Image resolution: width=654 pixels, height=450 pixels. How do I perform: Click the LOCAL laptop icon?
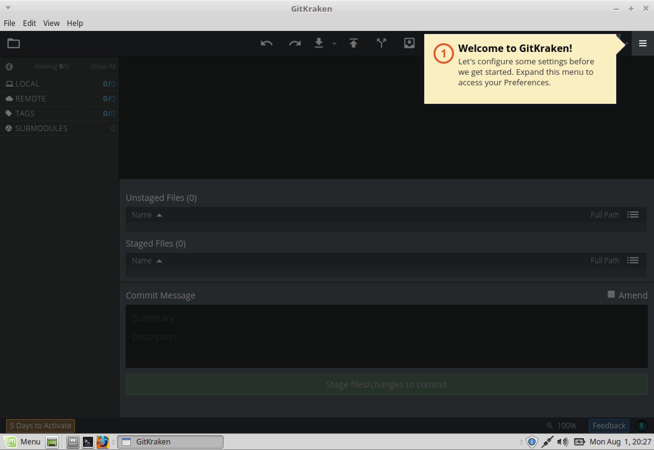(9, 83)
